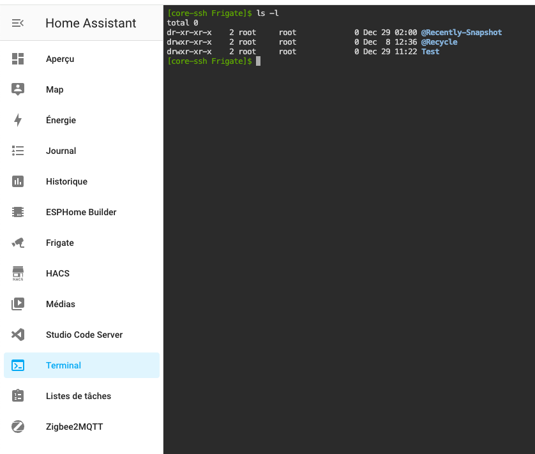
Task: Click the Studio Code Server icon
Action: [x=18, y=335]
